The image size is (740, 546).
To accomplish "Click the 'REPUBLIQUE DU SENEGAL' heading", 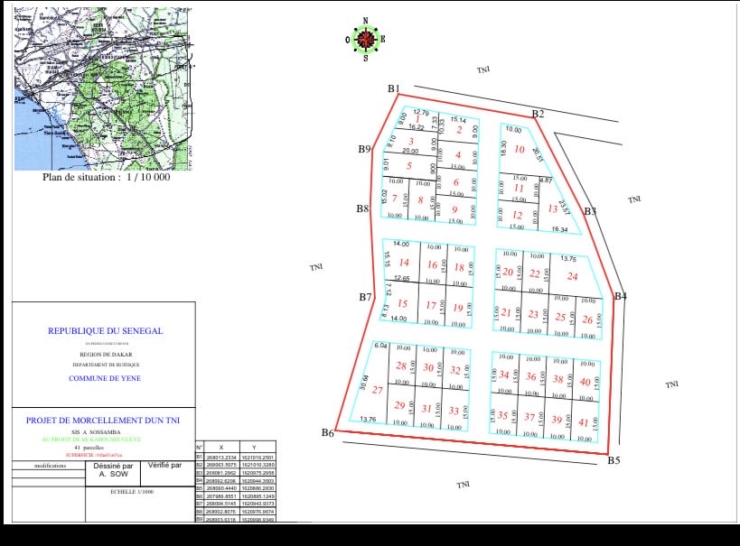I will click(x=105, y=331).
